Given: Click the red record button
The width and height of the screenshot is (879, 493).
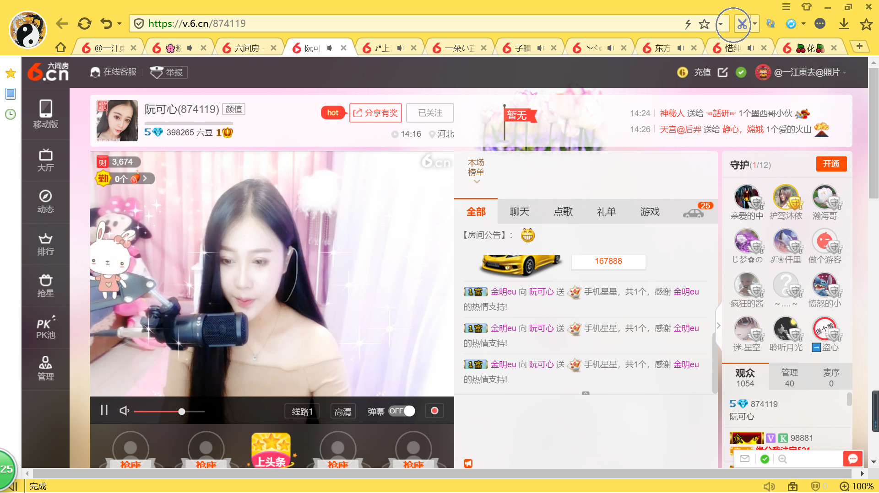Looking at the screenshot, I should tap(434, 411).
